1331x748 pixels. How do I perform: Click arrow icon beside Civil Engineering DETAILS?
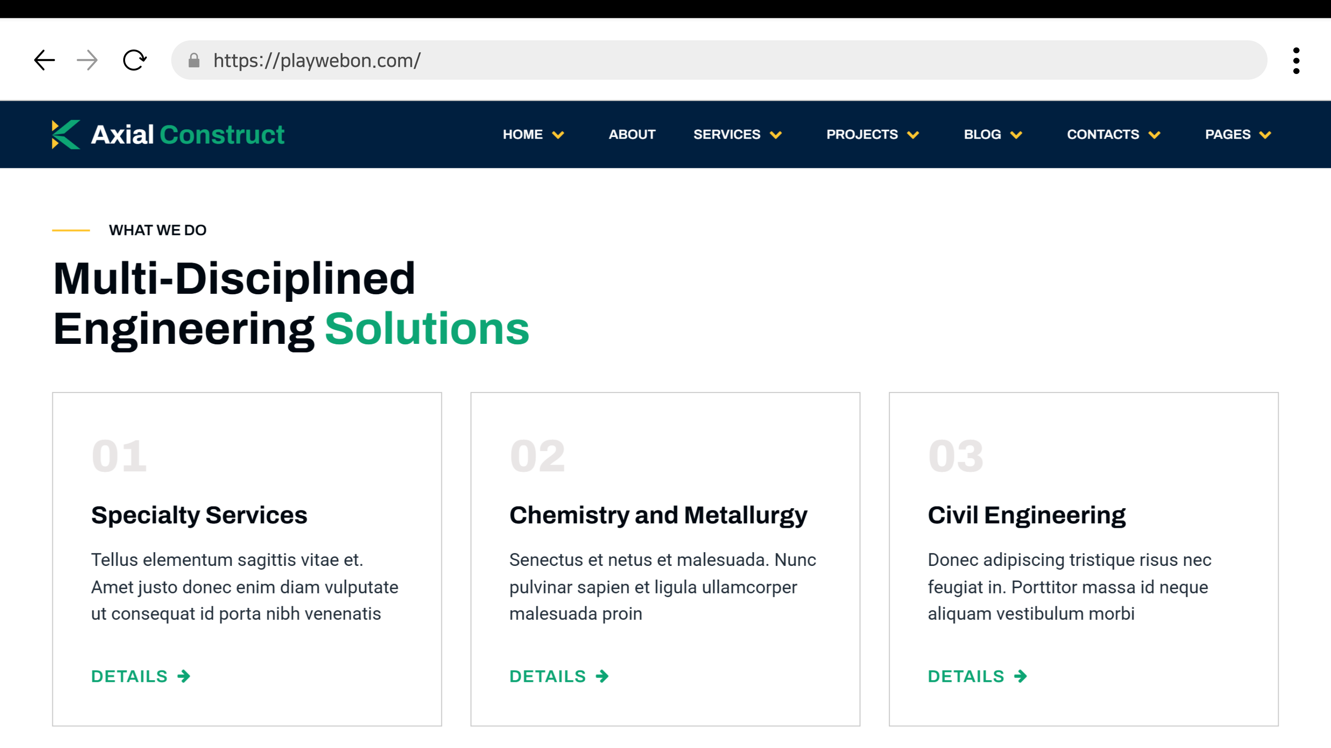click(x=1021, y=676)
